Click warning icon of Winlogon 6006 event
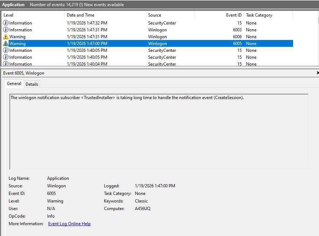The width and height of the screenshot is (319, 236). coord(6,37)
